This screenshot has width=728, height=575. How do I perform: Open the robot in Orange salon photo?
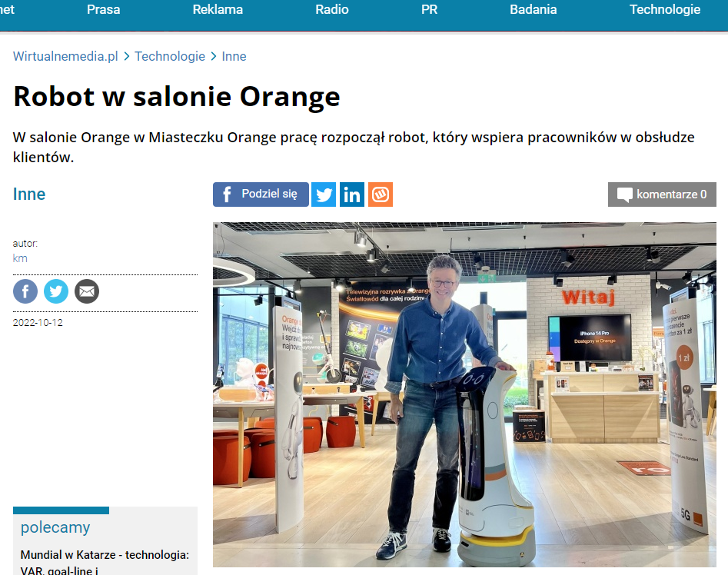(464, 394)
